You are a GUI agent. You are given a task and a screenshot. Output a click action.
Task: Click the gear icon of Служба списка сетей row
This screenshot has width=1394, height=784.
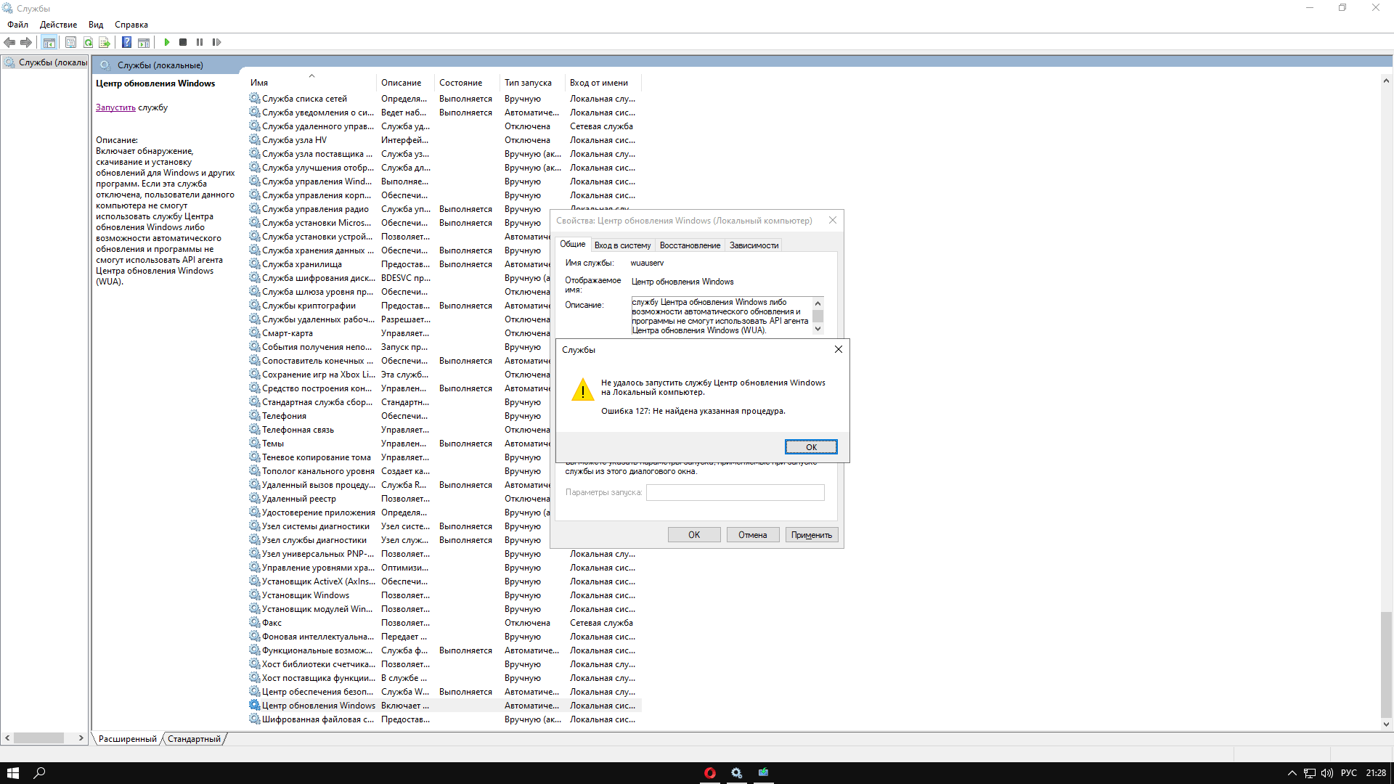254,98
